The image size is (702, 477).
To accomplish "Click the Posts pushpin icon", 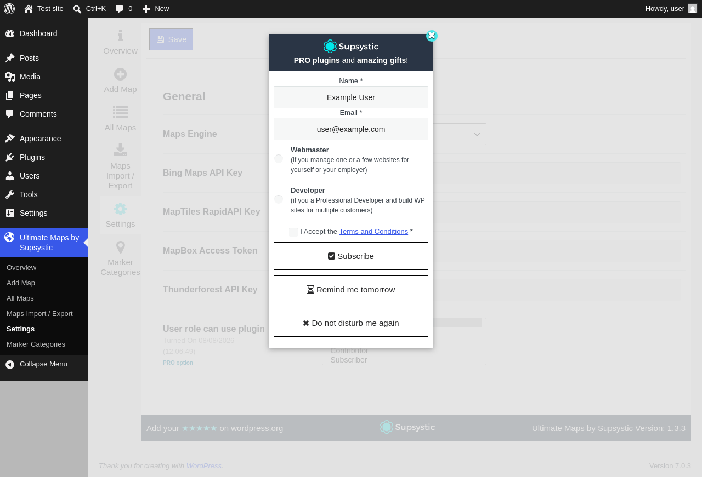I will 10,58.
